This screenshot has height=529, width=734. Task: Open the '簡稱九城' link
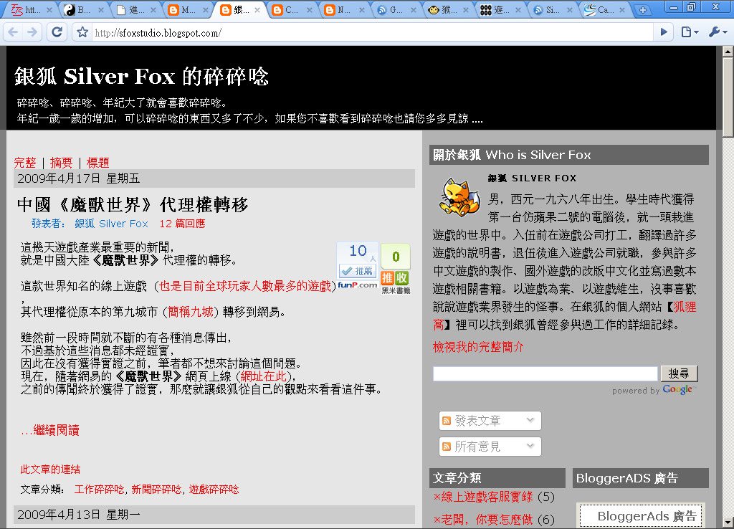coord(191,312)
